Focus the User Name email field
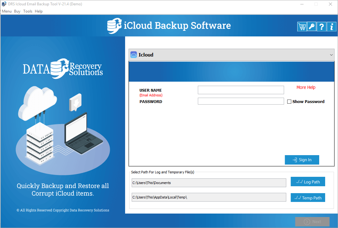The height and width of the screenshot is (228, 338). pyautogui.click(x=241, y=90)
